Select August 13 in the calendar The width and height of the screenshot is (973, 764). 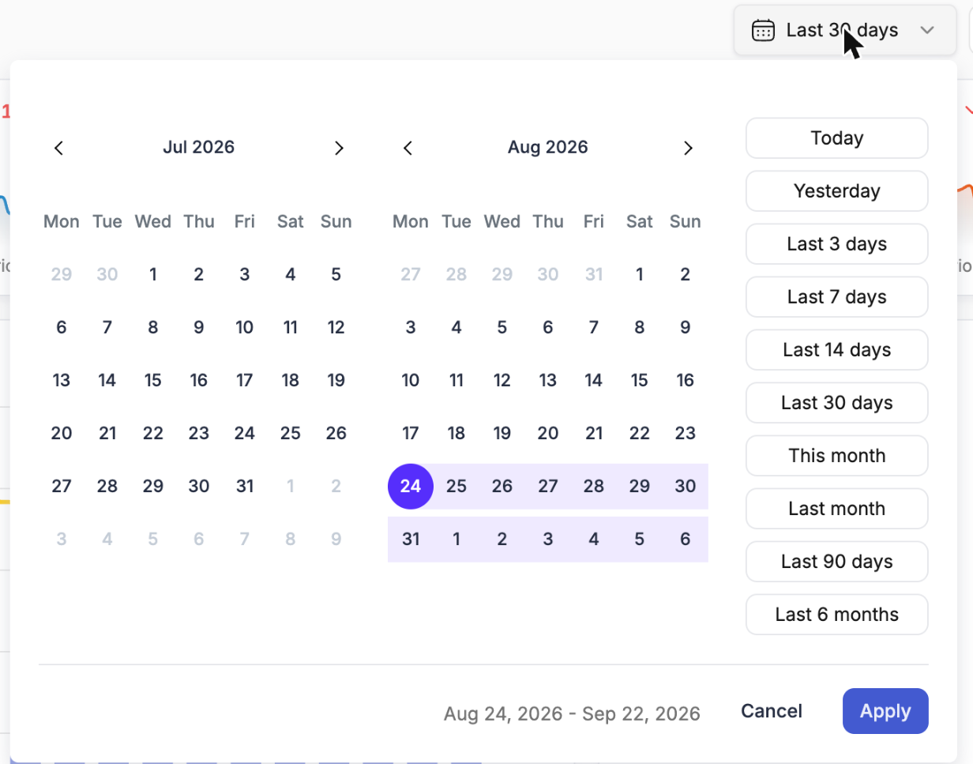point(548,380)
